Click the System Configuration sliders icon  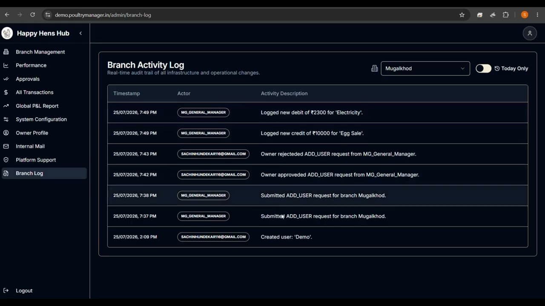click(x=6, y=119)
